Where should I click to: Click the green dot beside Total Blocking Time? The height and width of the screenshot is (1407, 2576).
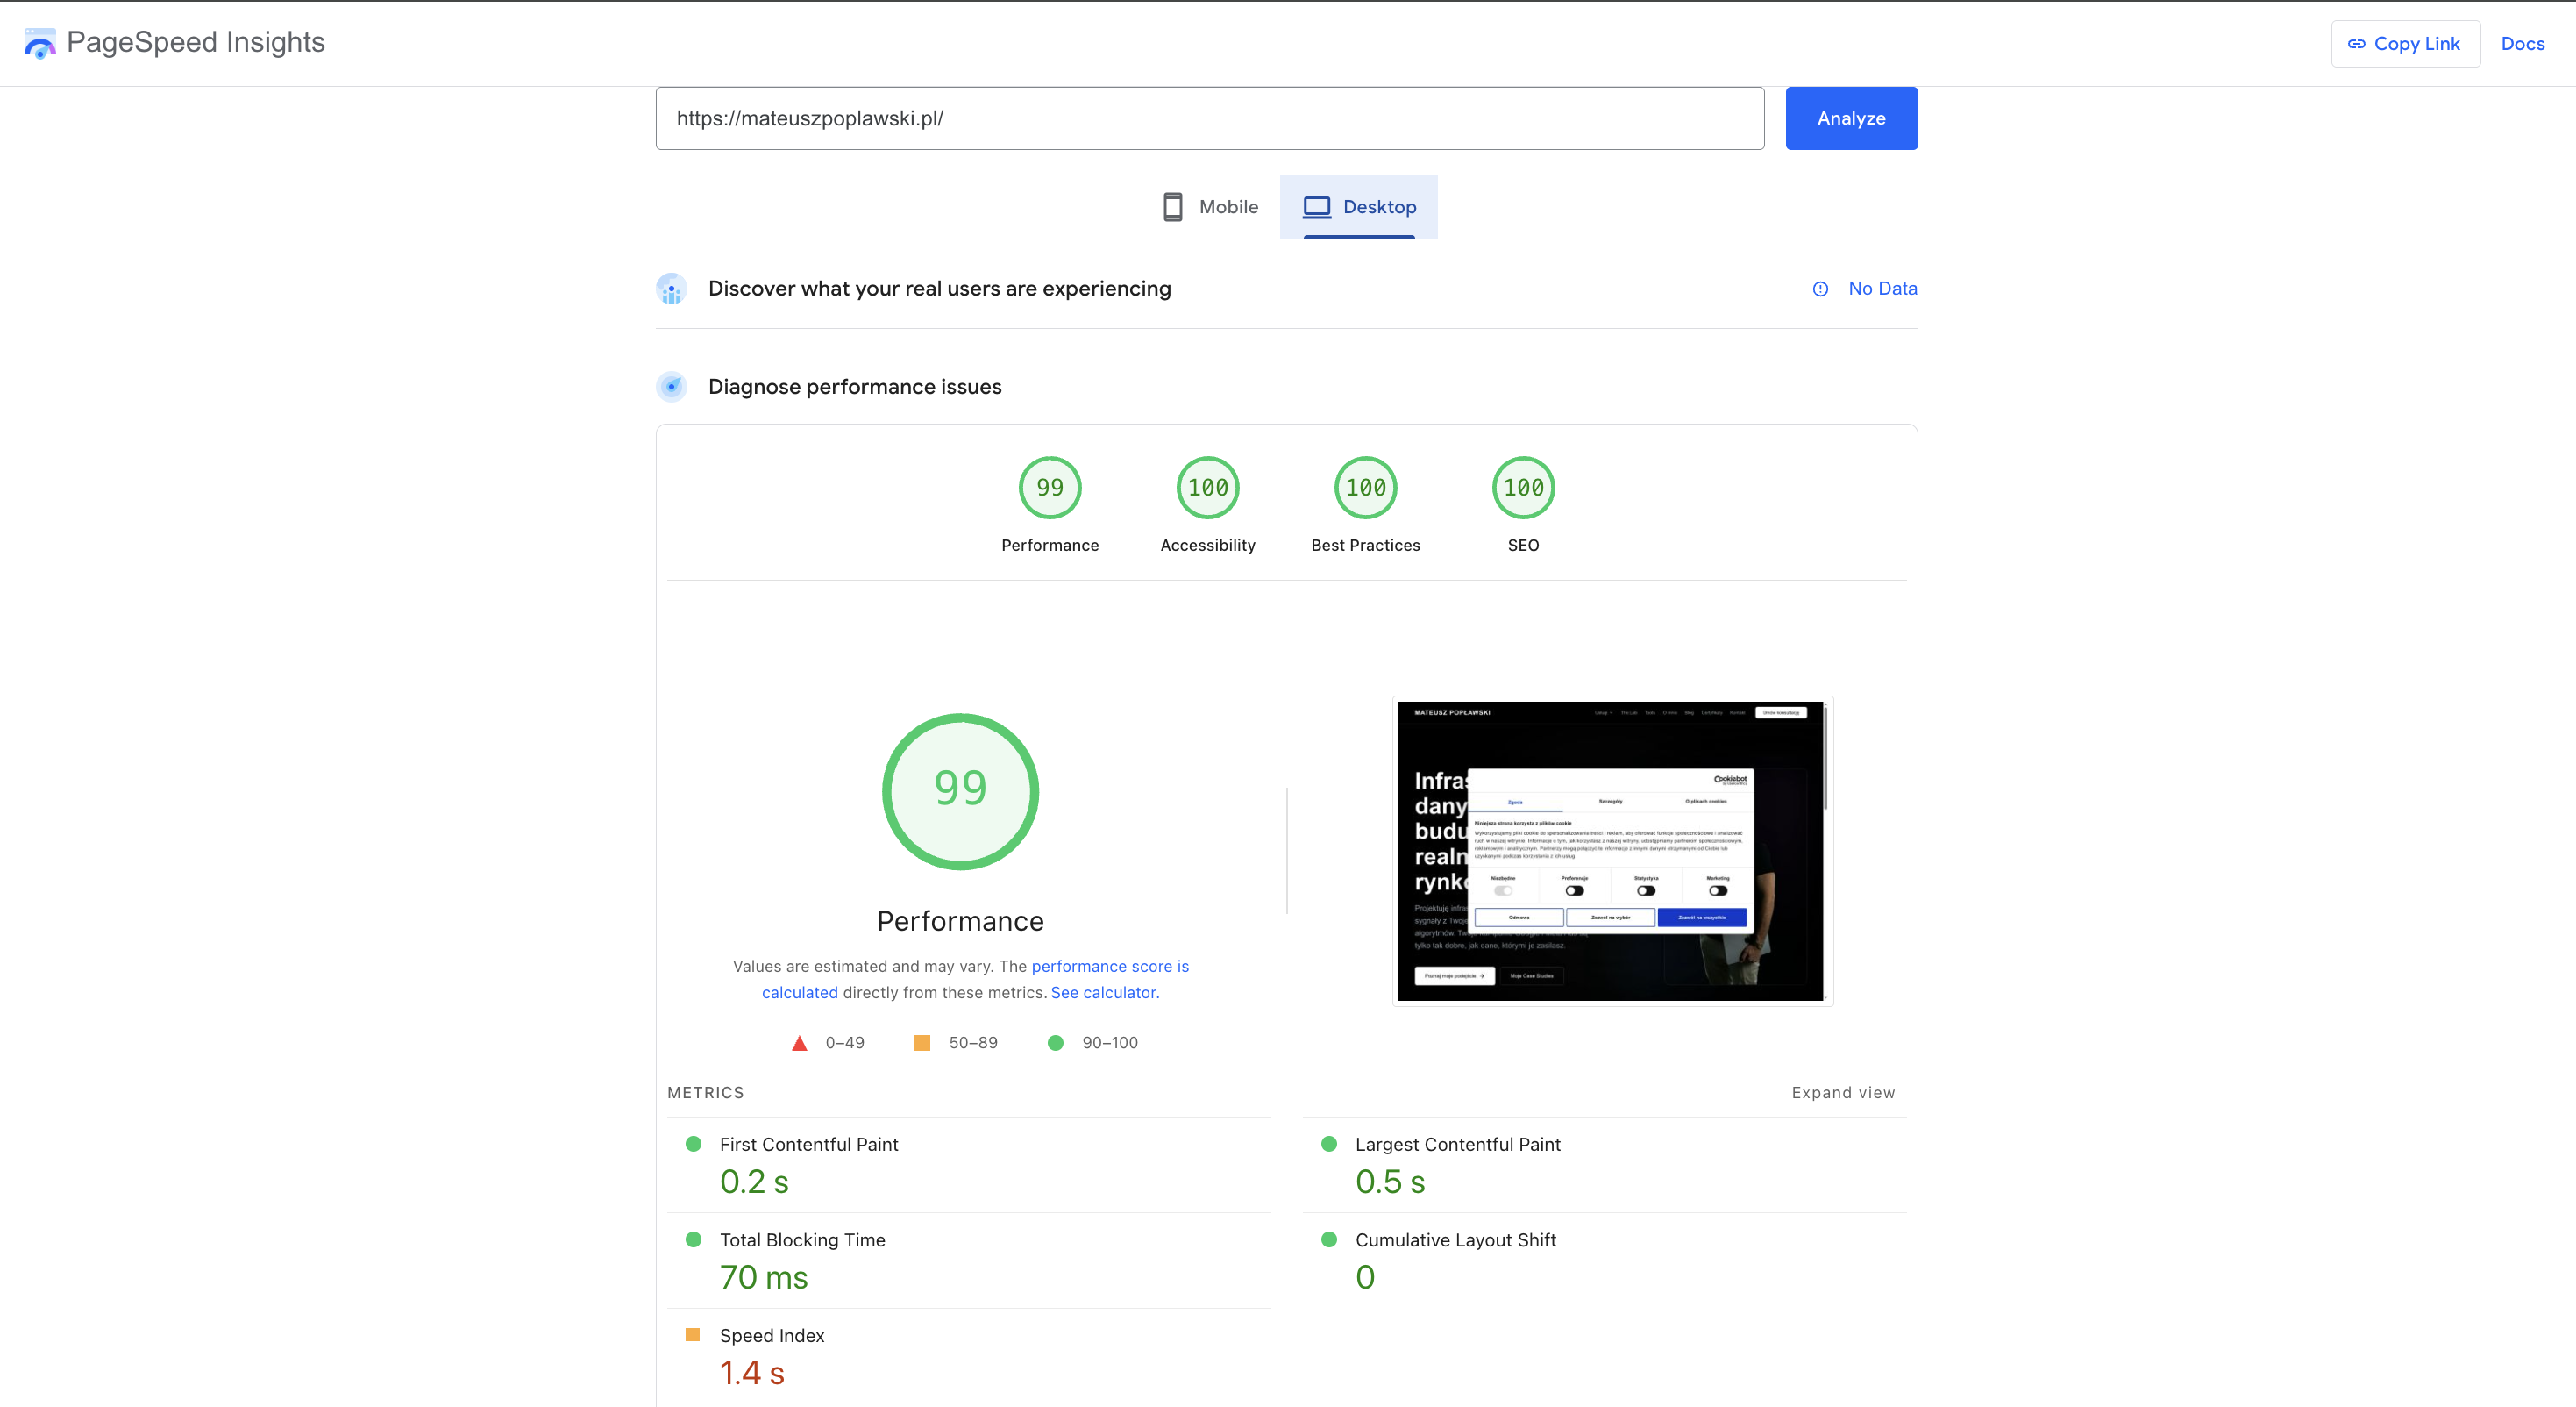pyautogui.click(x=693, y=1239)
